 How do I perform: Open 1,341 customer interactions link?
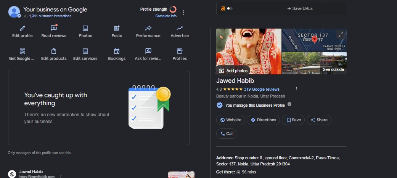50,16
